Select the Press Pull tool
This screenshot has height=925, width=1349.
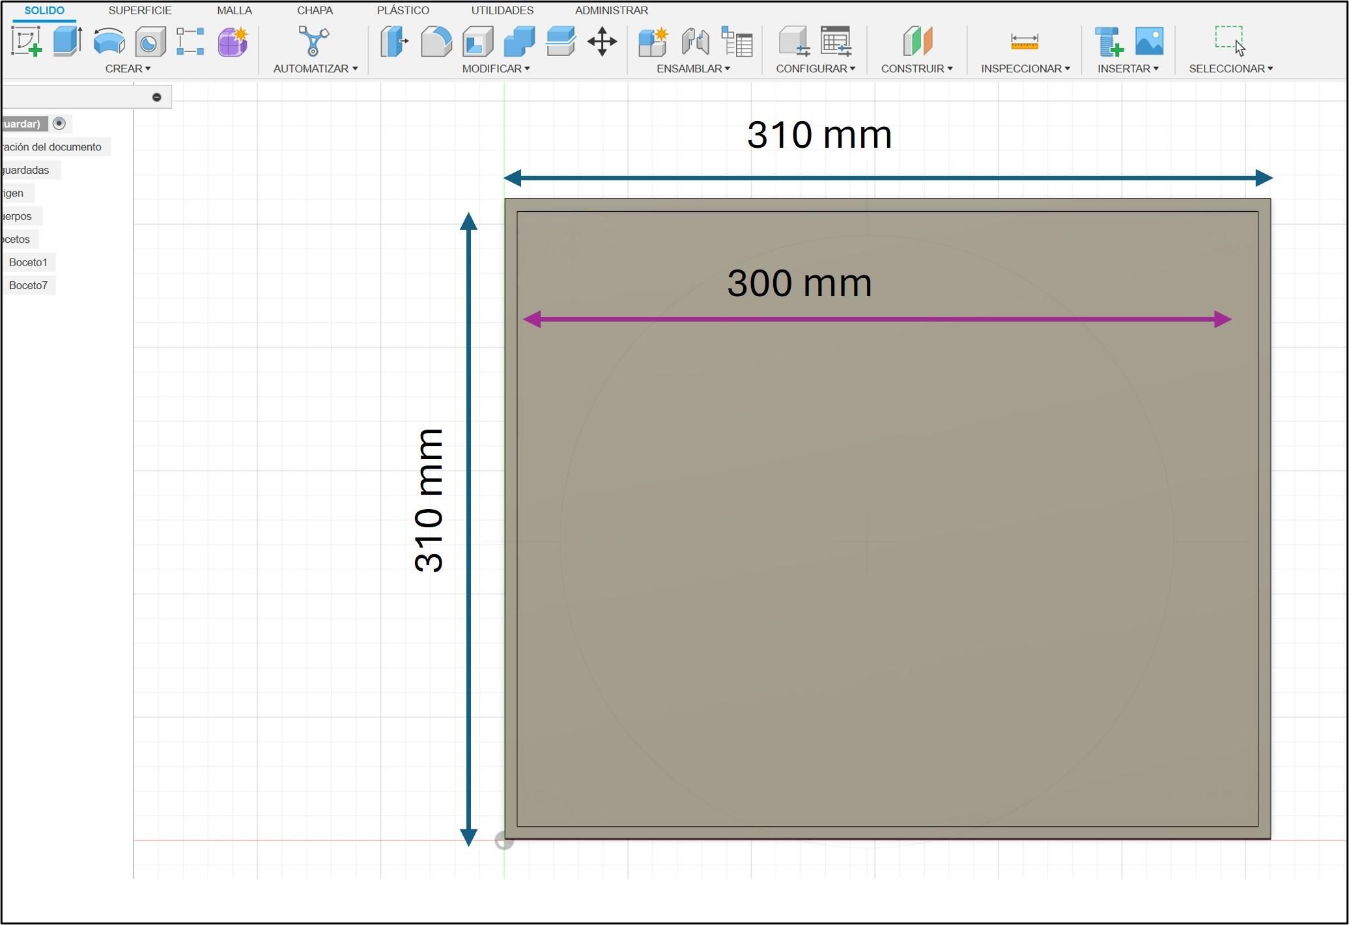(394, 41)
